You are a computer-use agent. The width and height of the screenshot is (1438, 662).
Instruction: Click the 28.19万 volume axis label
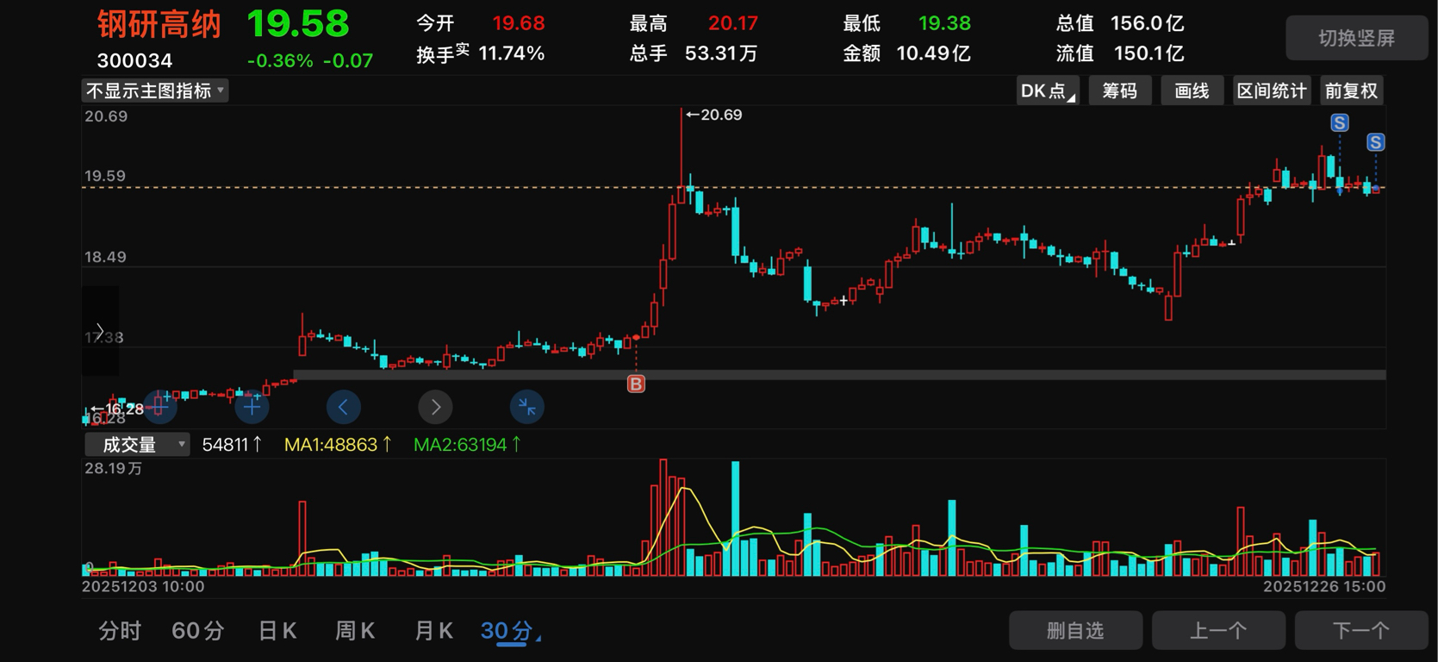coord(113,468)
